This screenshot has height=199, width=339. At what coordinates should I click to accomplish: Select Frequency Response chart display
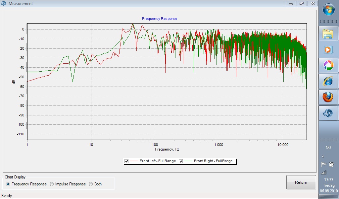[8, 184]
